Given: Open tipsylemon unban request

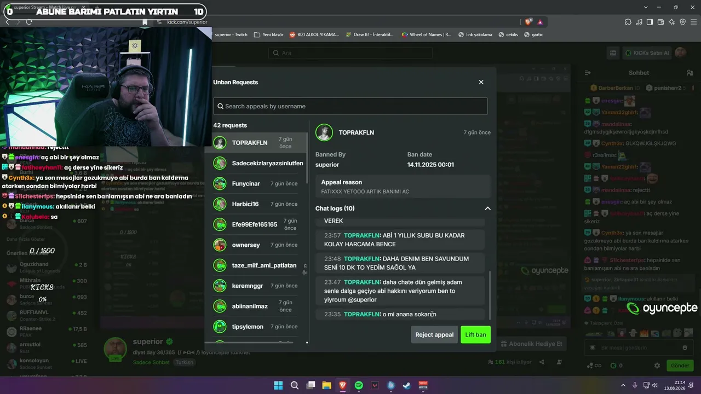Looking at the screenshot, I should point(260,327).
